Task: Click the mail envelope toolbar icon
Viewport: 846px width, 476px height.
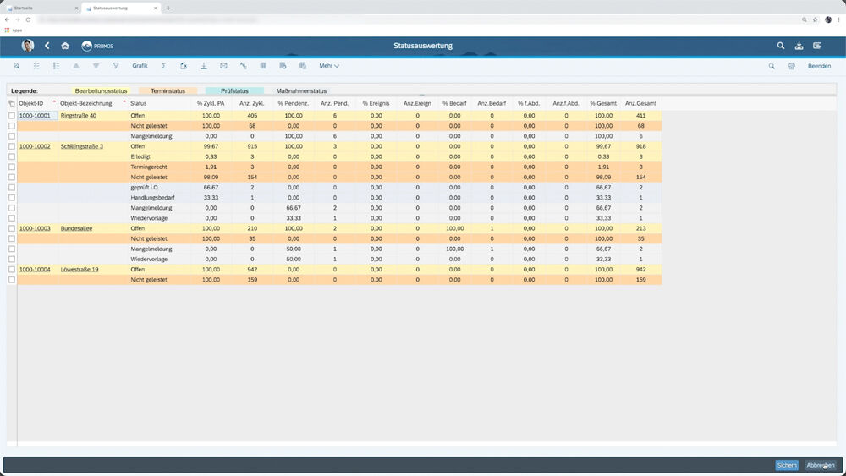Action: click(223, 66)
